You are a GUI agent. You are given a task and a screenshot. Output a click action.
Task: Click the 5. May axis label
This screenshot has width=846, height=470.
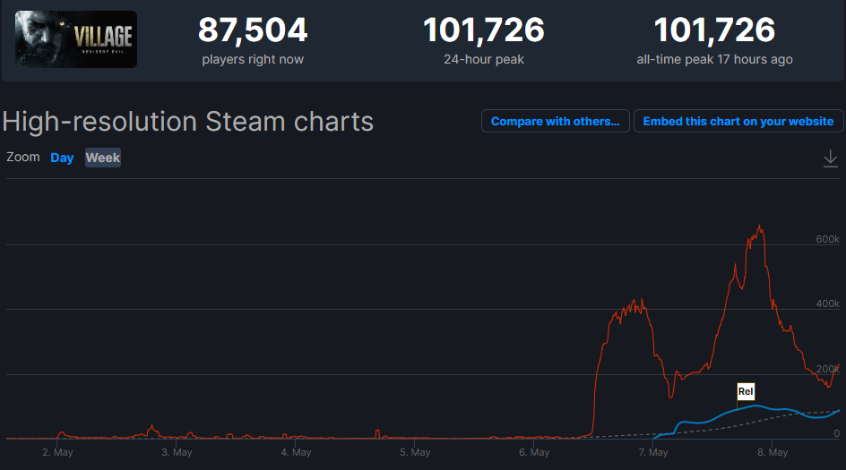[415, 452]
